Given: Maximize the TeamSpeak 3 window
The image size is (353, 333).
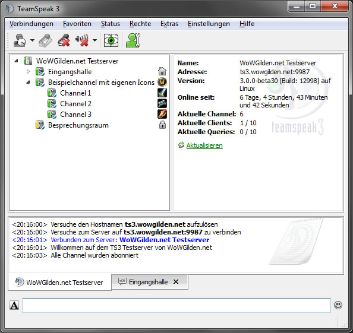Looking at the screenshot, I should coord(313,7).
